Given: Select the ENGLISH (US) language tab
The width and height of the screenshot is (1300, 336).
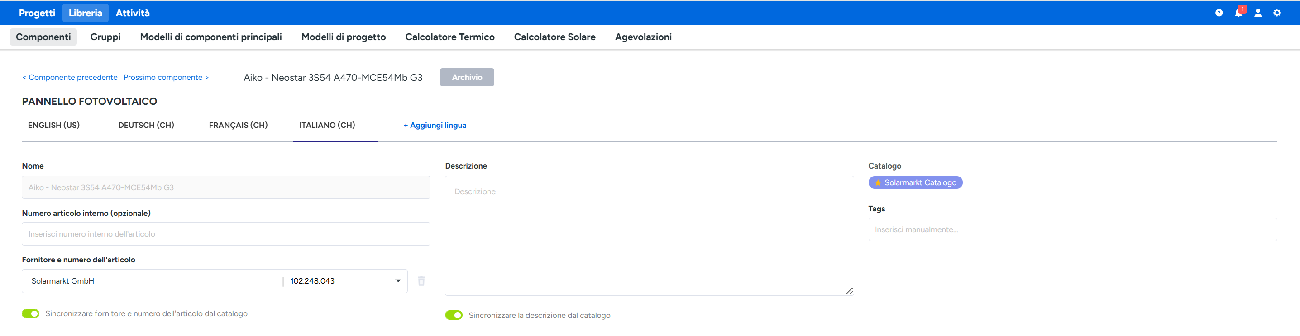Looking at the screenshot, I should [53, 126].
